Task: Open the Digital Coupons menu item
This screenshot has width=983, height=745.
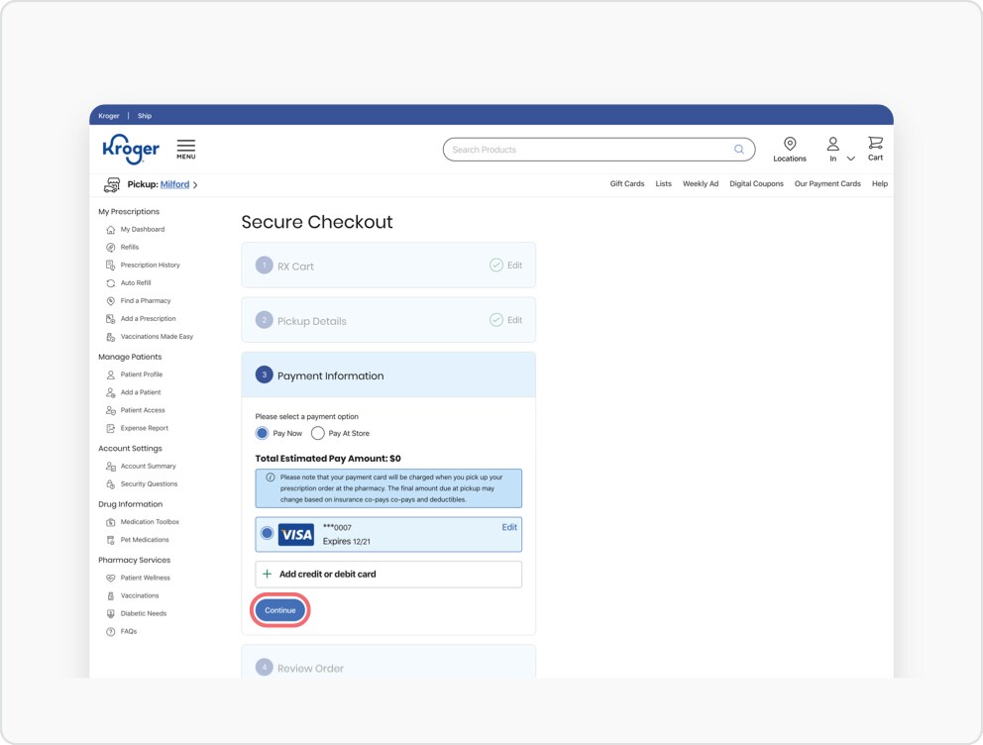Action: [756, 183]
